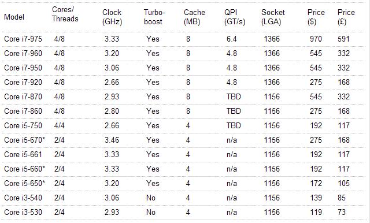Viewport: 370px width, 223px height.
Task: Select the Core i3-540 model name
Action: (x=23, y=198)
